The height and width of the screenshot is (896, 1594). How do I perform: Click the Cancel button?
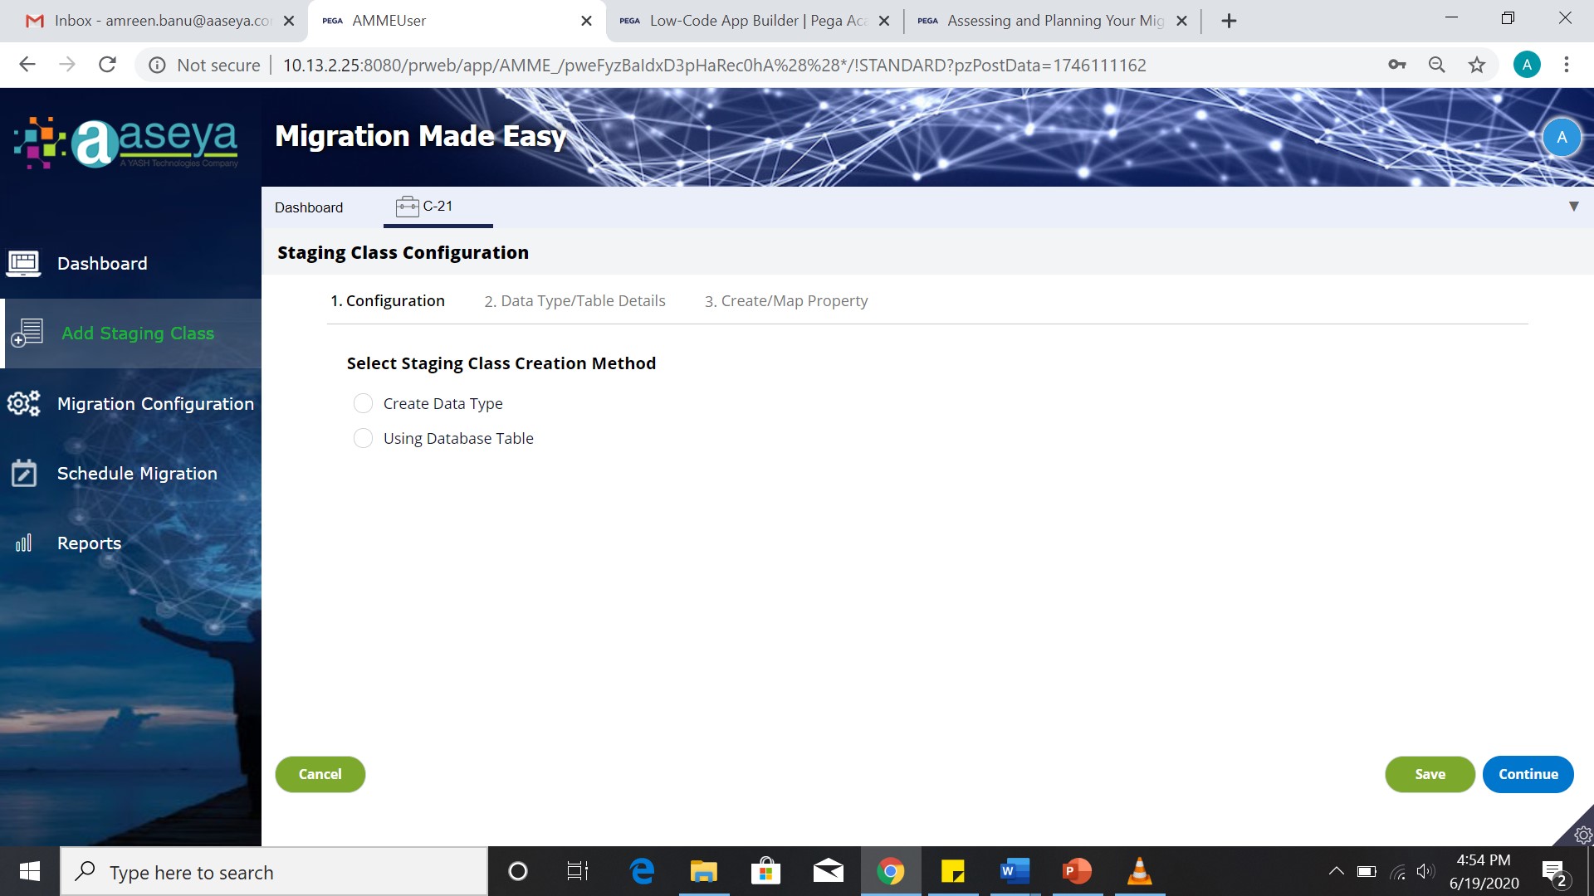coord(320,774)
